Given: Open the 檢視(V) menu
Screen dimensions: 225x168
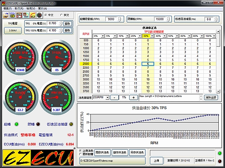Looking at the screenshot, I should click(x=31, y=9).
